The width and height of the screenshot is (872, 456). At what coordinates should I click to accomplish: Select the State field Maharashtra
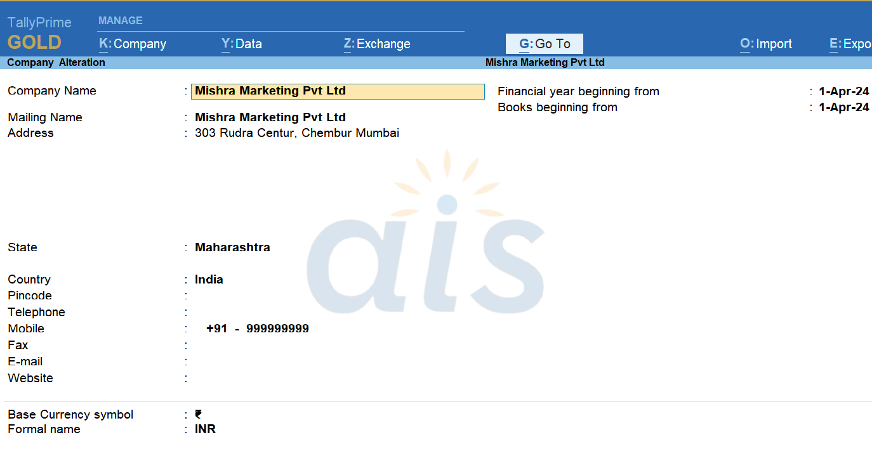pos(232,247)
